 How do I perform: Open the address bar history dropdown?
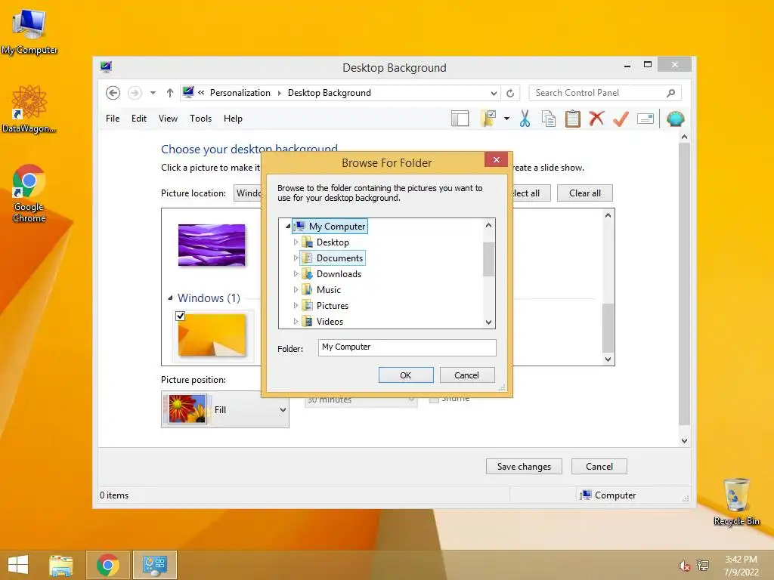pyautogui.click(x=494, y=93)
